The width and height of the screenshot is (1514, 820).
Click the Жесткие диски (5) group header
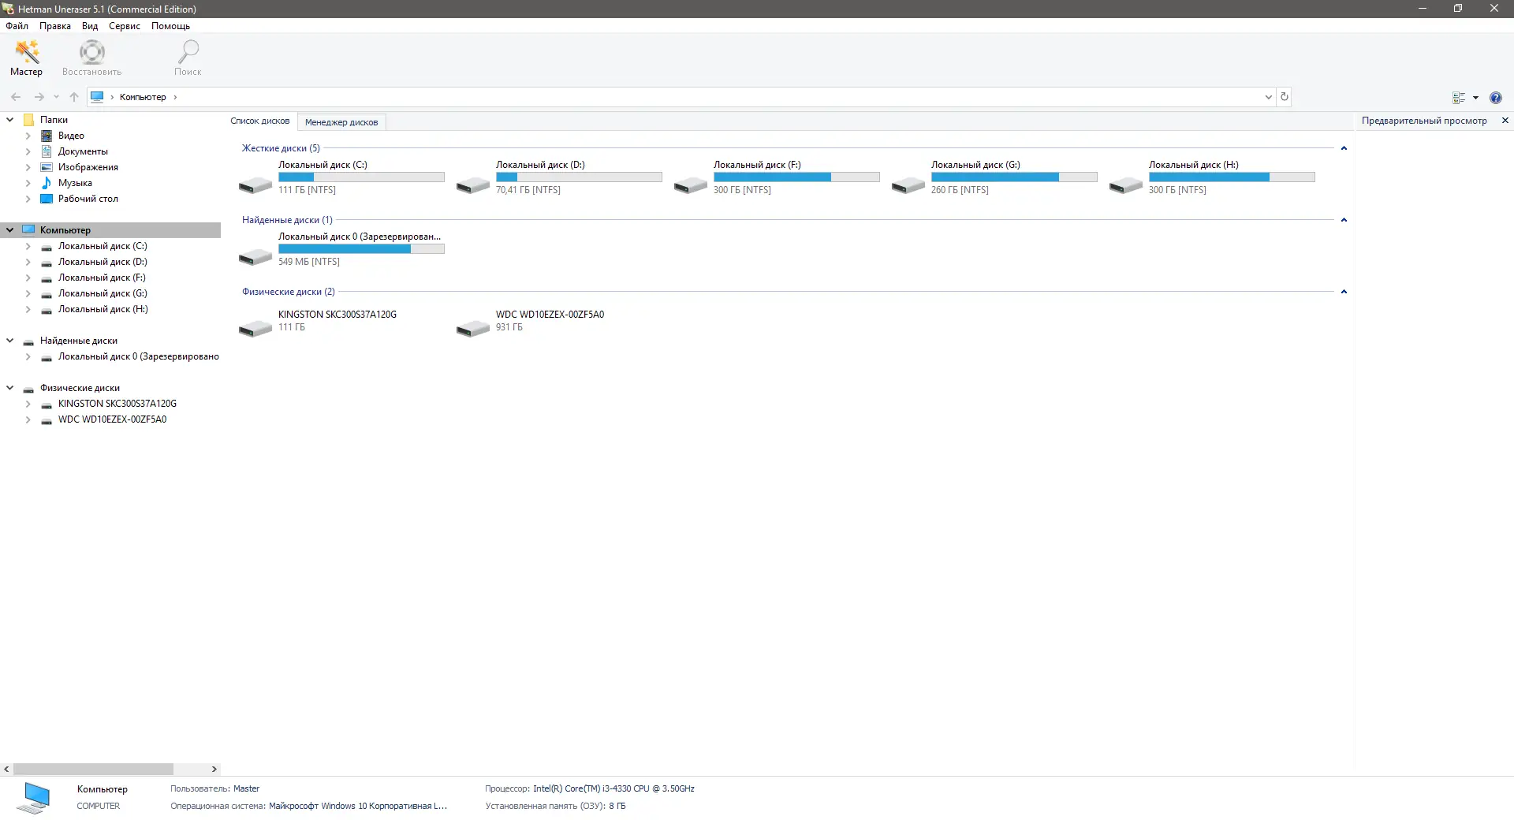pyautogui.click(x=281, y=148)
